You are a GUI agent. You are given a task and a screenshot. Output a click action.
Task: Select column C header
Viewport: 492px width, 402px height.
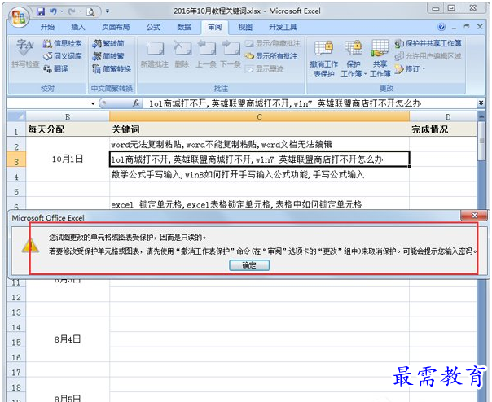coord(260,117)
